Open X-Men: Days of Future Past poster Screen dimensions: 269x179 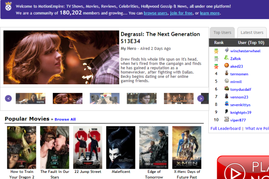187,147
